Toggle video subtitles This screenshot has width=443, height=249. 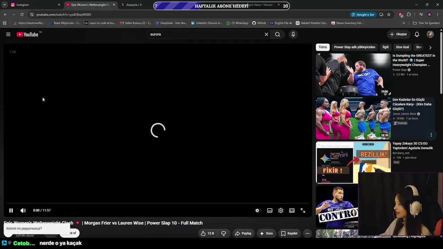(270, 210)
